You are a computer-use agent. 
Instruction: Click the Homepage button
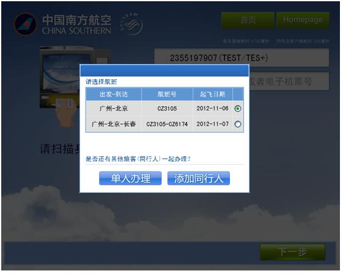(x=303, y=20)
